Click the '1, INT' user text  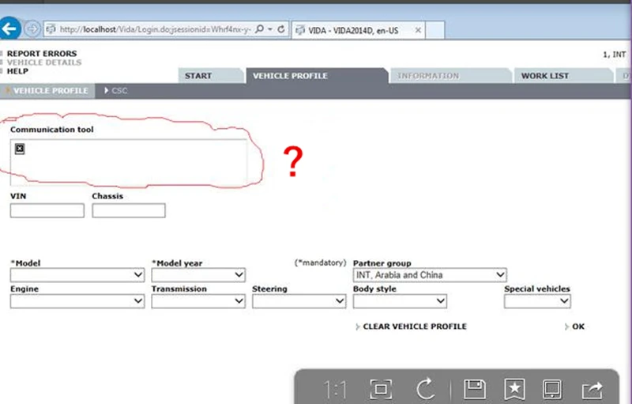click(615, 55)
